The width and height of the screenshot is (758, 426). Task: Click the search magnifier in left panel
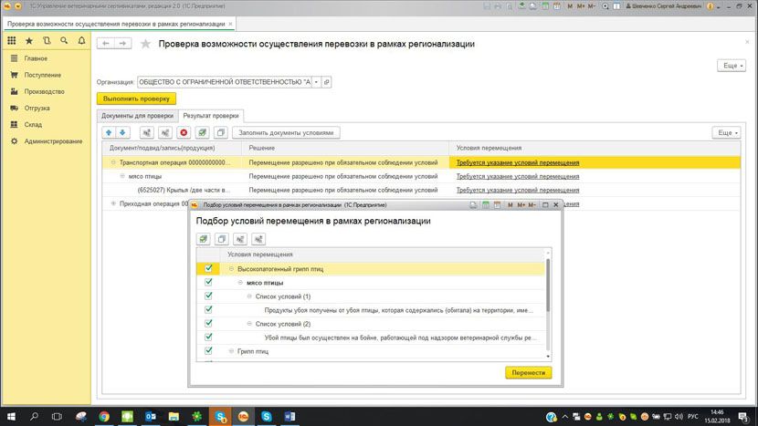tap(64, 41)
